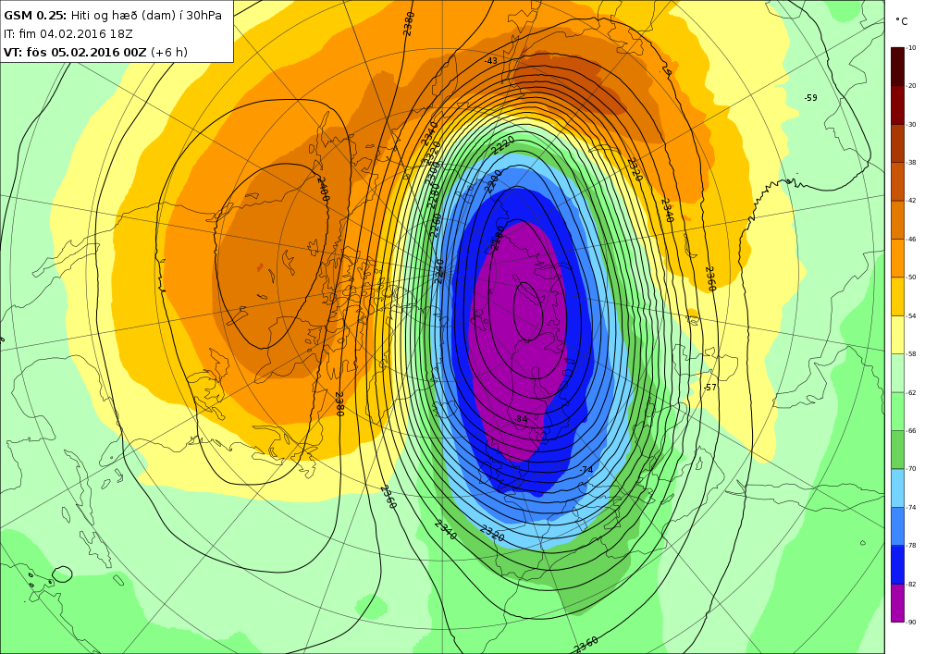Click the '2220' height contour label
925x654 pixels.
coord(503,145)
